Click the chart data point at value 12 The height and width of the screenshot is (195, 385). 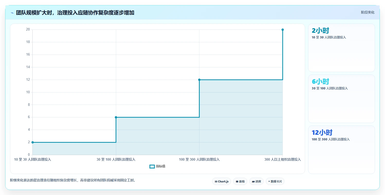click(199, 80)
